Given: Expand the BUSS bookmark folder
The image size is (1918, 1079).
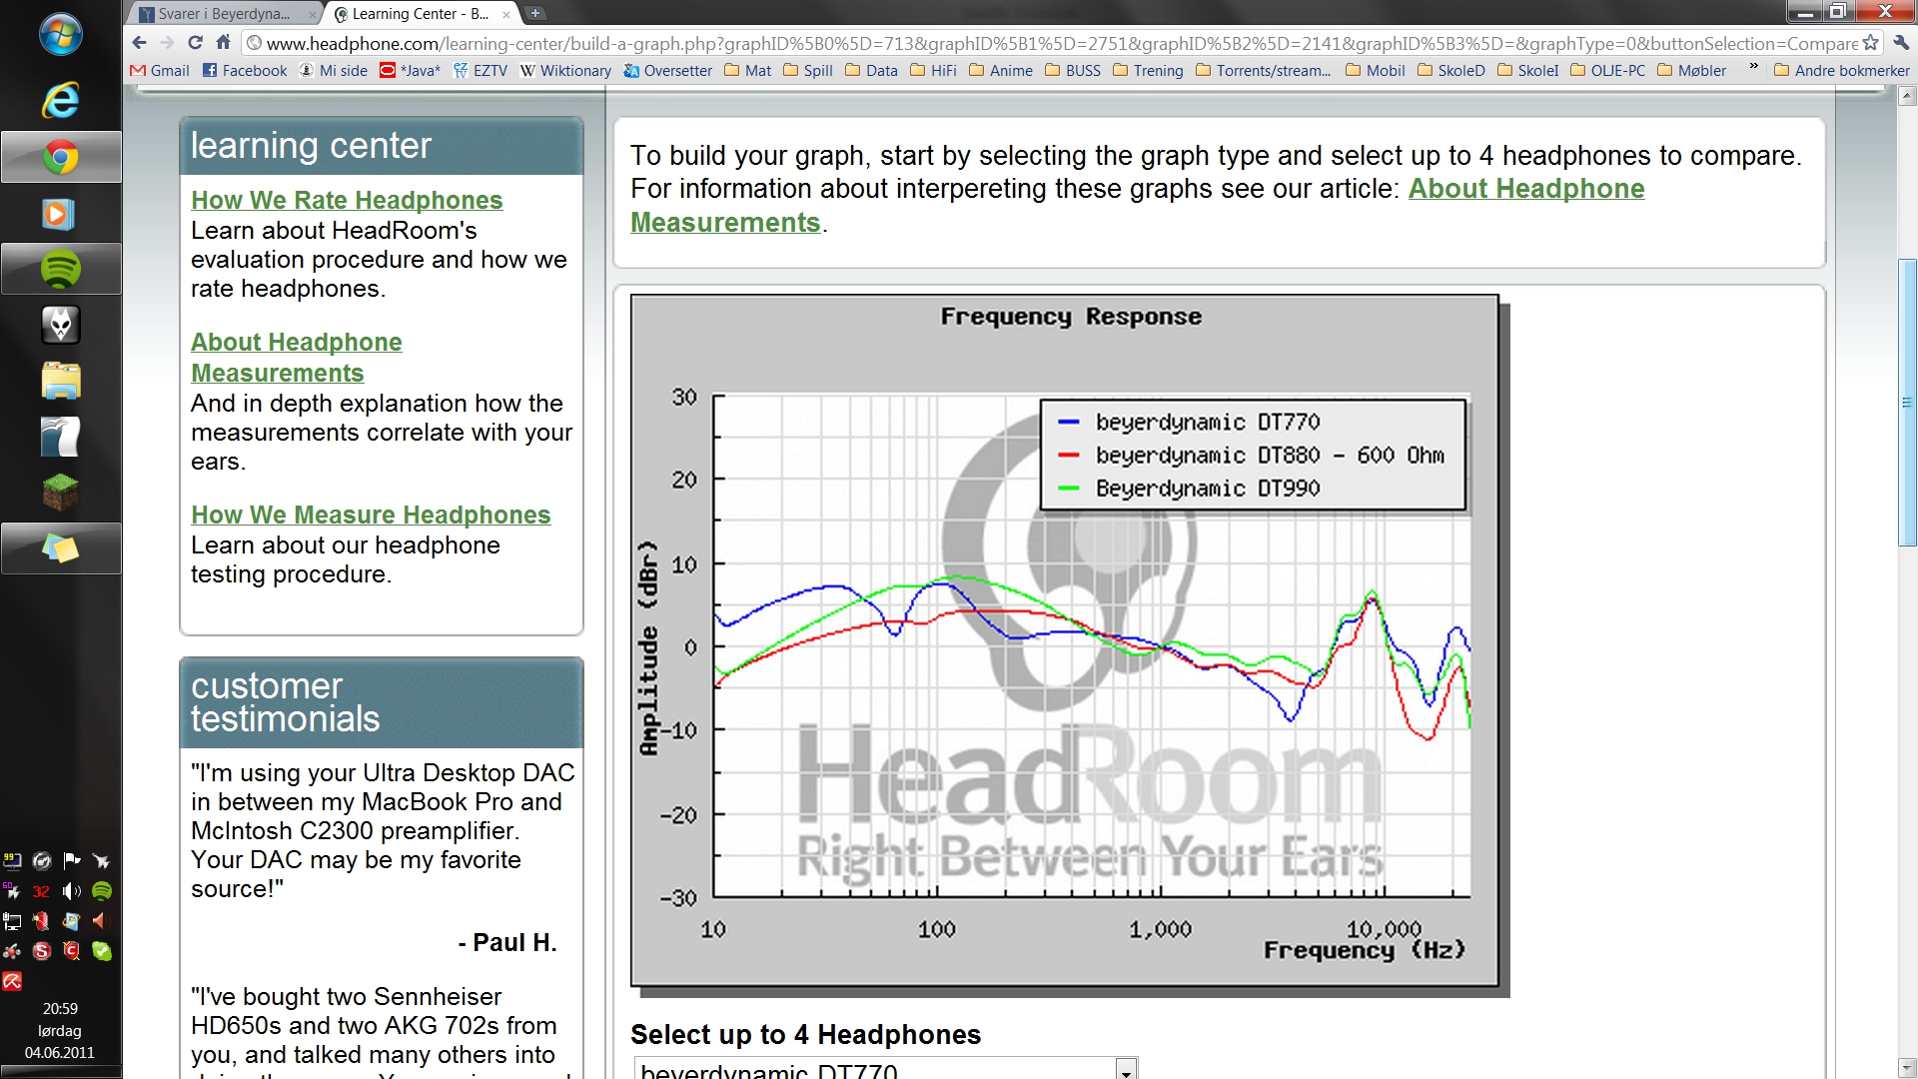Looking at the screenshot, I should 1072,71.
